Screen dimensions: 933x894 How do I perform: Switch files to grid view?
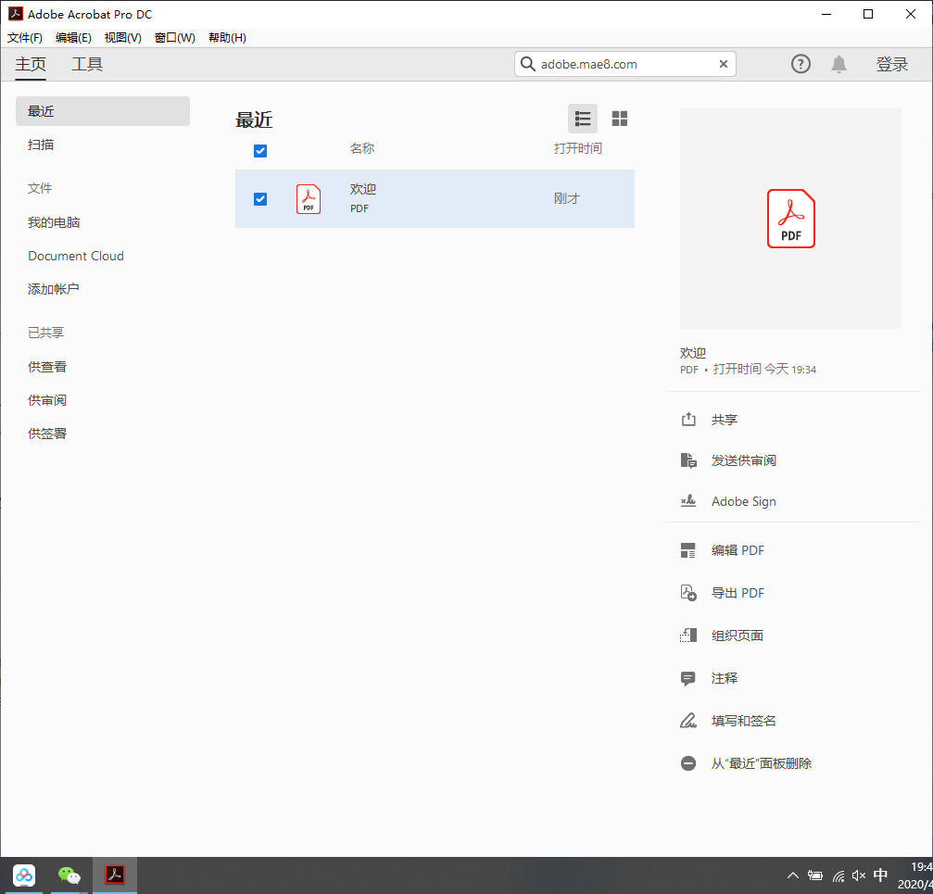(619, 119)
